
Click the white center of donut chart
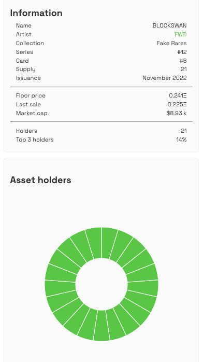point(102,284)
